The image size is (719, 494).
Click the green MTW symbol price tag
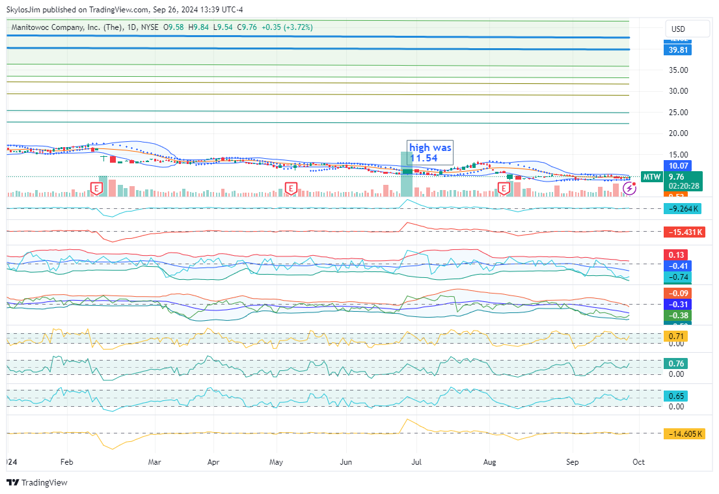point(651,177)
